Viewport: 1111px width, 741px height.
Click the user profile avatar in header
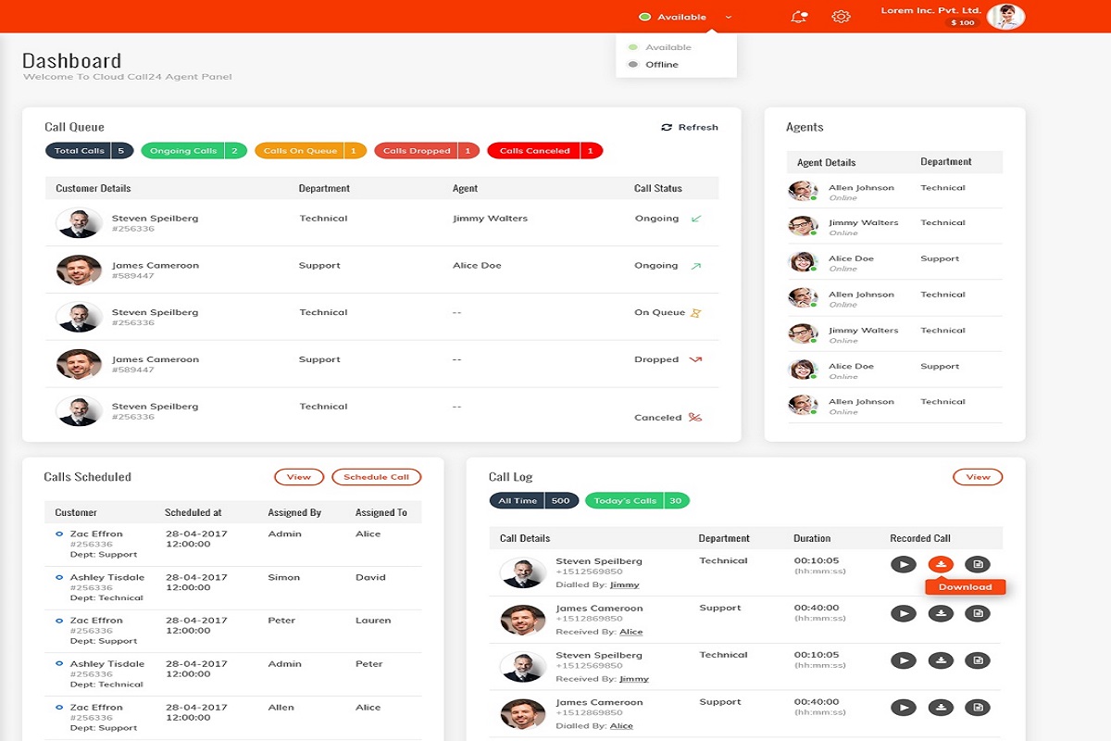1005,17
